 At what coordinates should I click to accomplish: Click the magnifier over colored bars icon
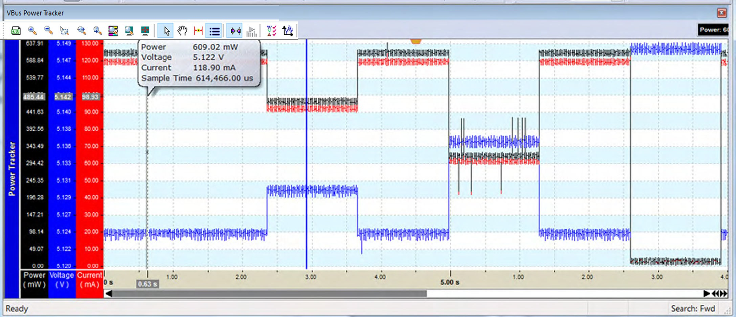tap(113, 31)
